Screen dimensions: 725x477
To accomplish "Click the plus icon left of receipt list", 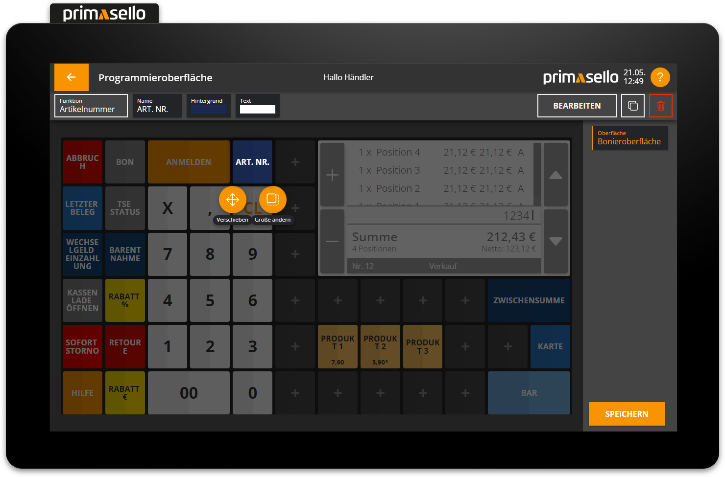I will [x=332, y=175].
